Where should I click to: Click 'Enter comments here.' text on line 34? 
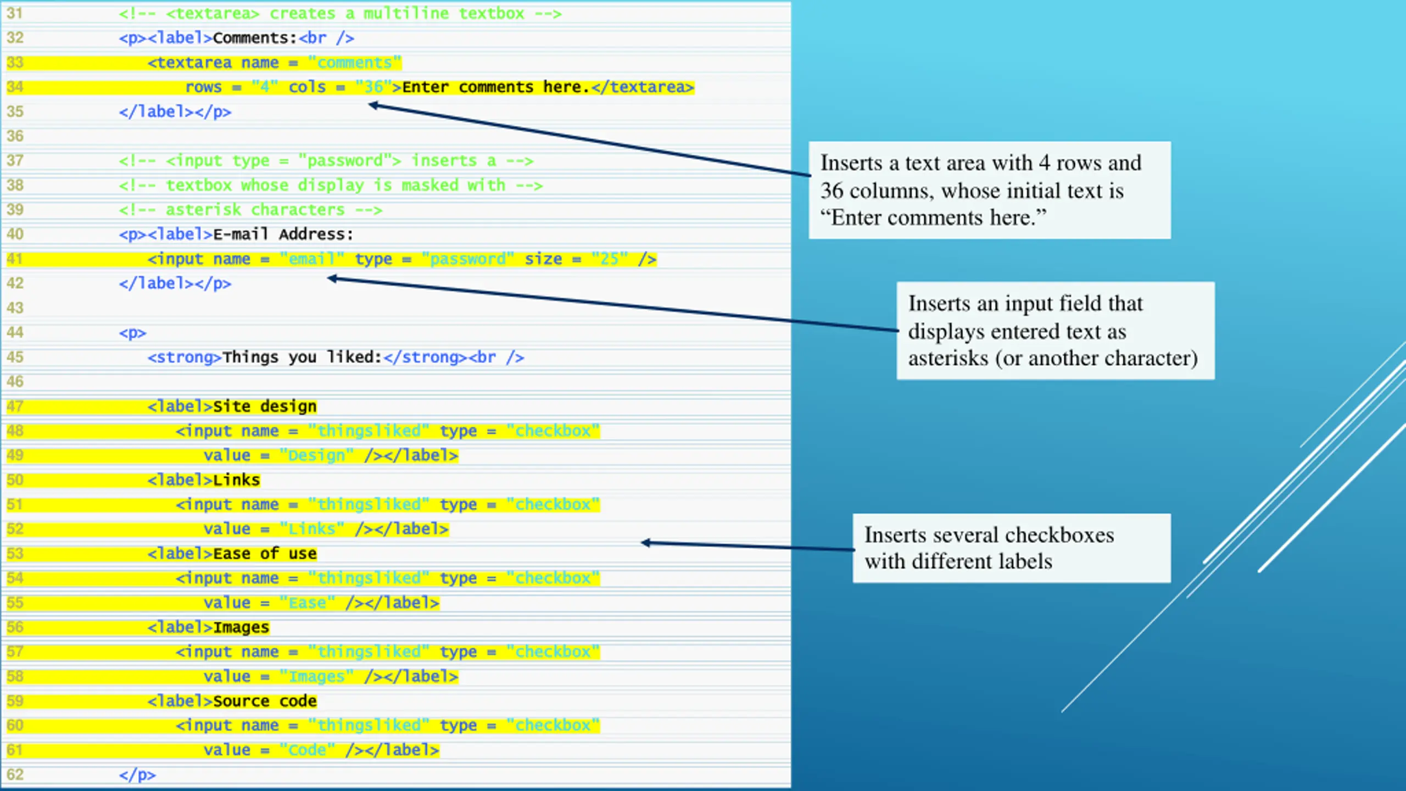tap(495, 87)
